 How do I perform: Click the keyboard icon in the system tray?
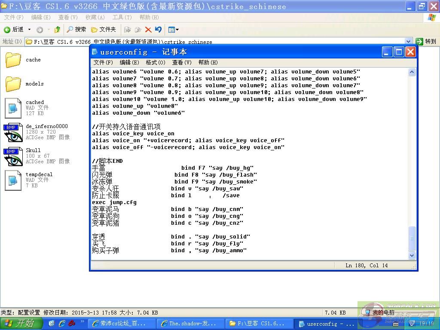tap(396, 324)
